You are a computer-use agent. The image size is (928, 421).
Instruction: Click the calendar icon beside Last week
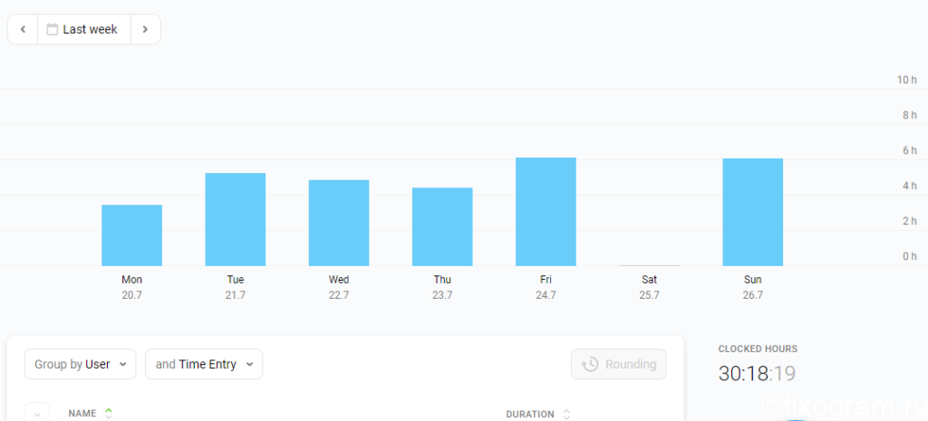coord(52,30)
